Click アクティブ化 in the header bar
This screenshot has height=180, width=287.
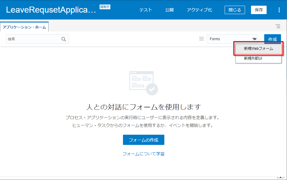199,10
